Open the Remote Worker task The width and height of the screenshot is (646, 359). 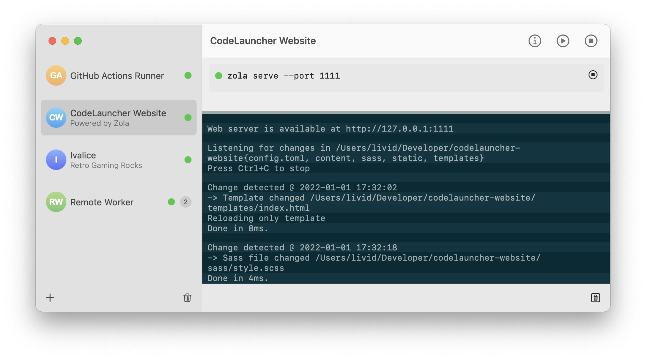click(x=101, y=202)
